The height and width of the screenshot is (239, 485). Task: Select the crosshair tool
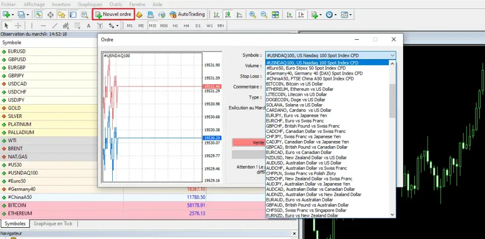(x=18, y=26)
